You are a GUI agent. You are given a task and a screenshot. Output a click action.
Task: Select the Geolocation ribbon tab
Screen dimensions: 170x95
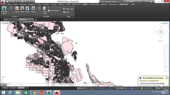point(124,4)
